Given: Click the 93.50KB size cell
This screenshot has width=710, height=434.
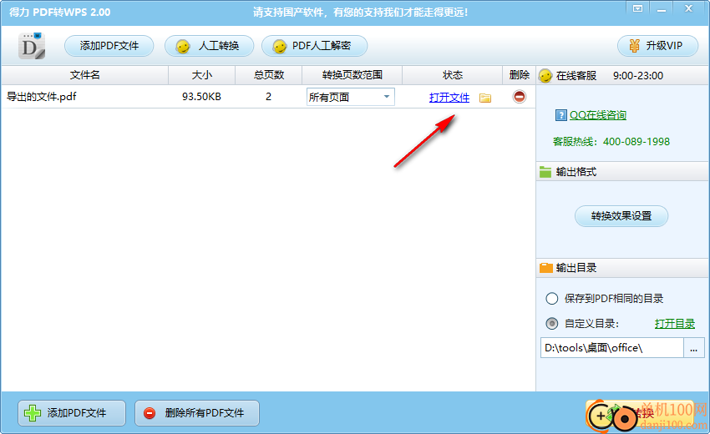Looking at the screenshot, I should (201, 96).
